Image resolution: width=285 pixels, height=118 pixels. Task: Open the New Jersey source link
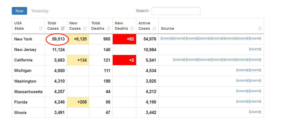pyautogui.click(x=255, y=49)
